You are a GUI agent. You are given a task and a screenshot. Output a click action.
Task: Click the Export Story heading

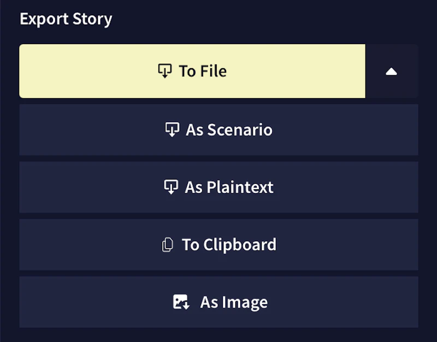pos(66,19)
